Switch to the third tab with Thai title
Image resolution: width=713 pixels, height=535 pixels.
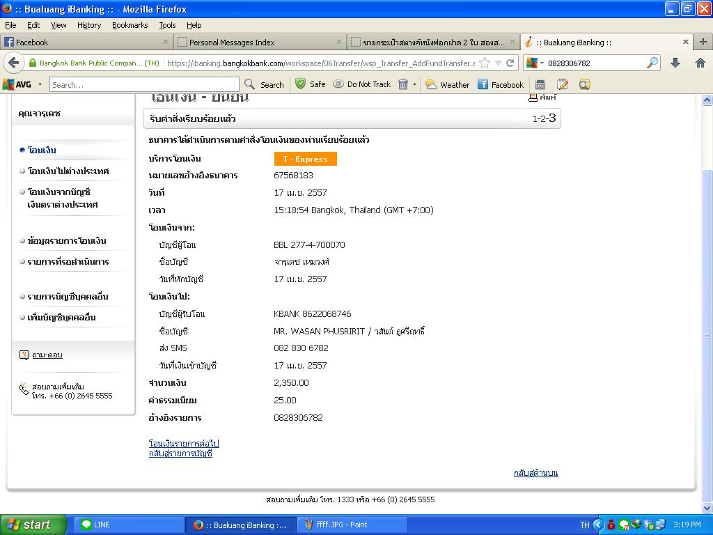click(433, 42)
